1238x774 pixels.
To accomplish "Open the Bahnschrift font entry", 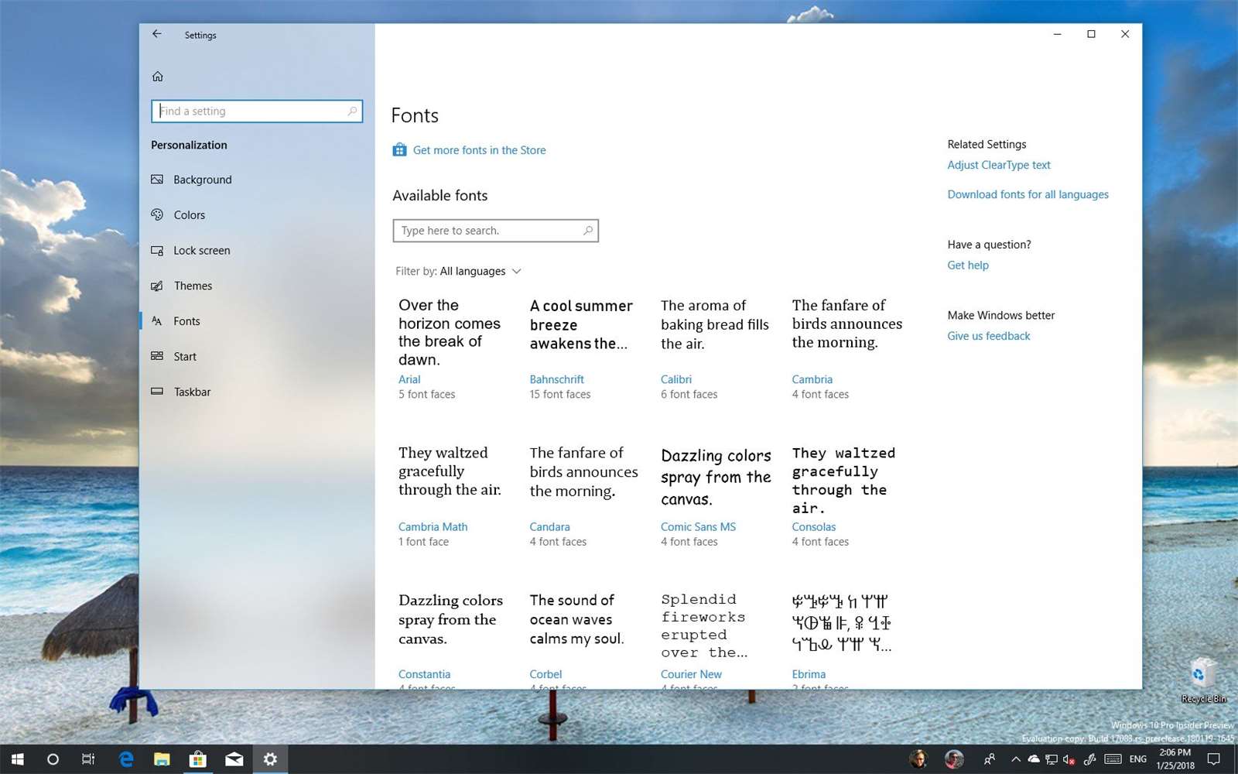I will [x=557, y=379].
